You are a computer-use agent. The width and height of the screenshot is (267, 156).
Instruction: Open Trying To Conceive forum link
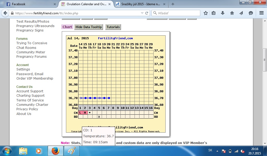coord(32,43)
